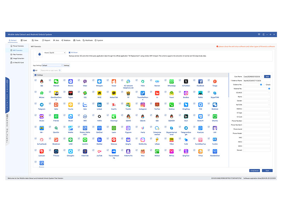Toggle the TalkApp group checkbox
Screen dimensions: 283x212
(35, 75)
